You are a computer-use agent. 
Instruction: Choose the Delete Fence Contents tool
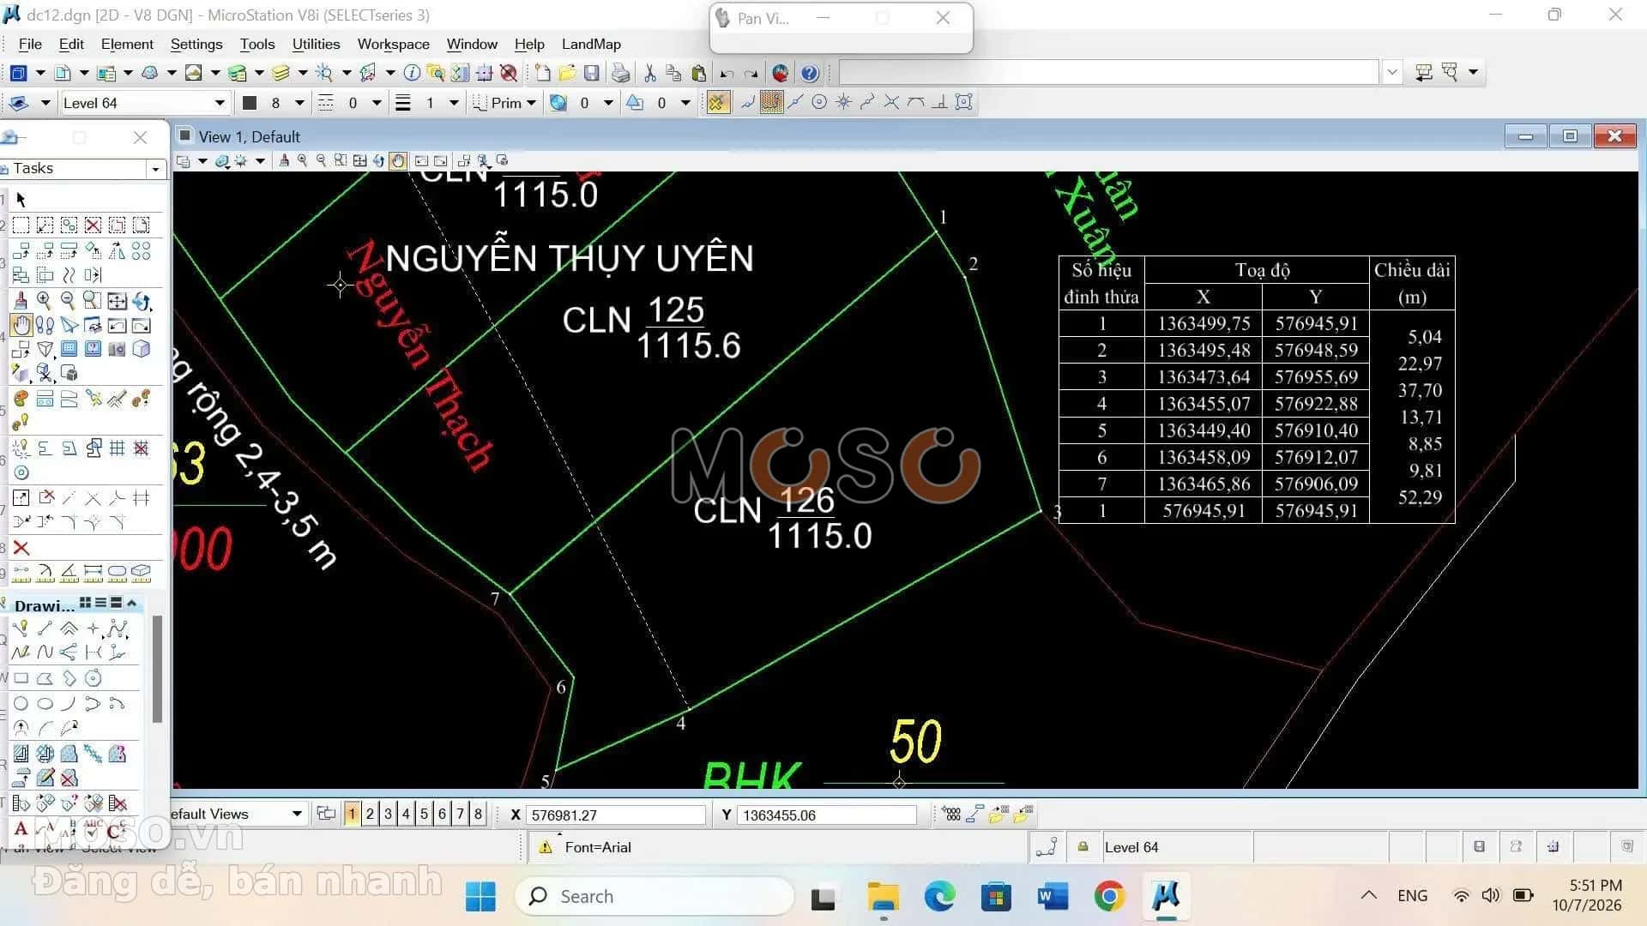coord(93,225)
